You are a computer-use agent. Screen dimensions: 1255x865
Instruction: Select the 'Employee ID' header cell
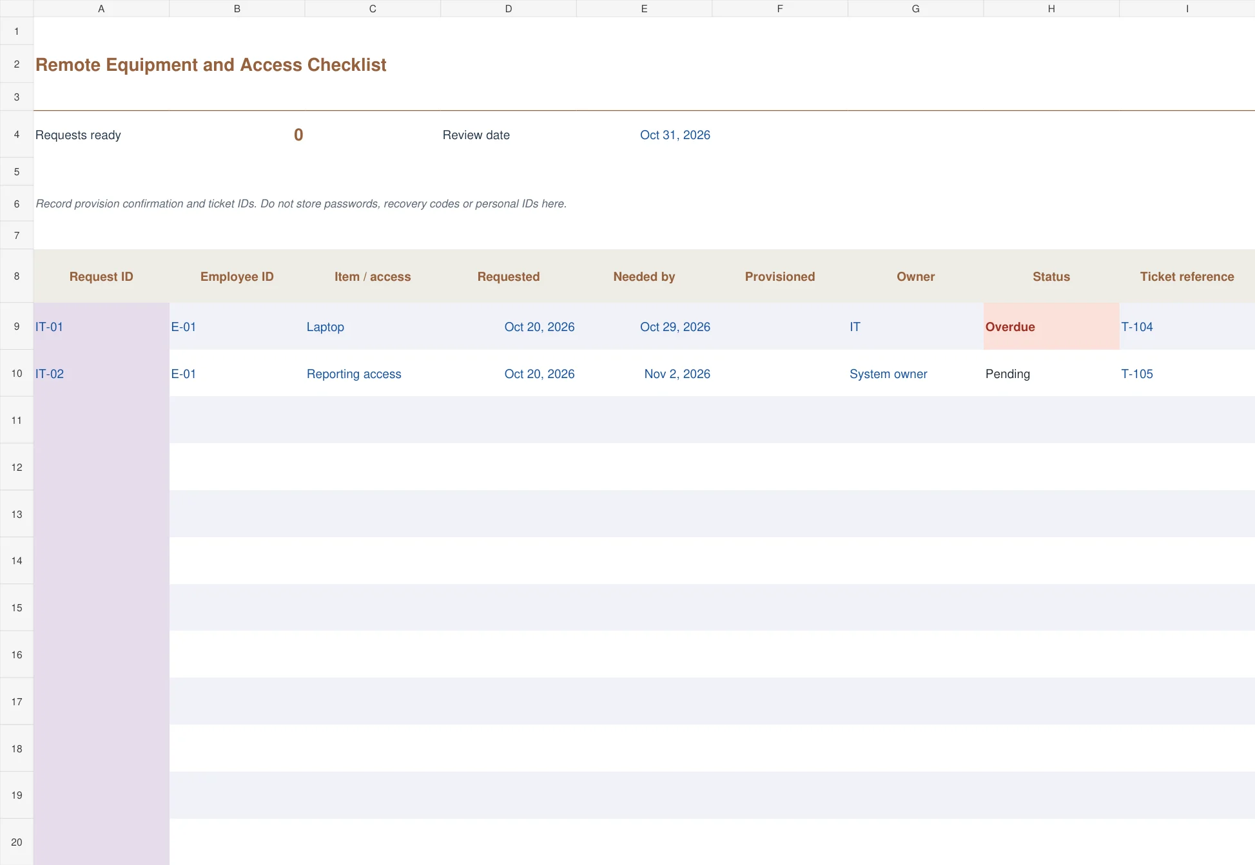pos(237,276)
